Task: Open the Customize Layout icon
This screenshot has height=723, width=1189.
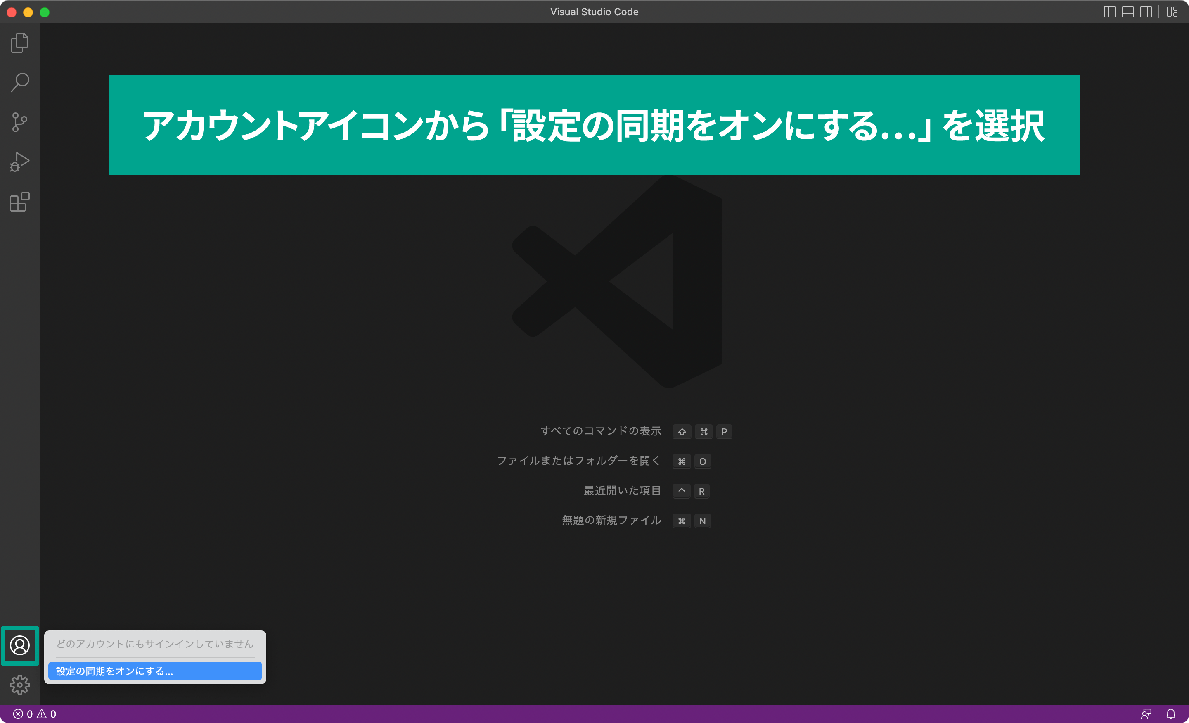Action: coord(1172,12)
